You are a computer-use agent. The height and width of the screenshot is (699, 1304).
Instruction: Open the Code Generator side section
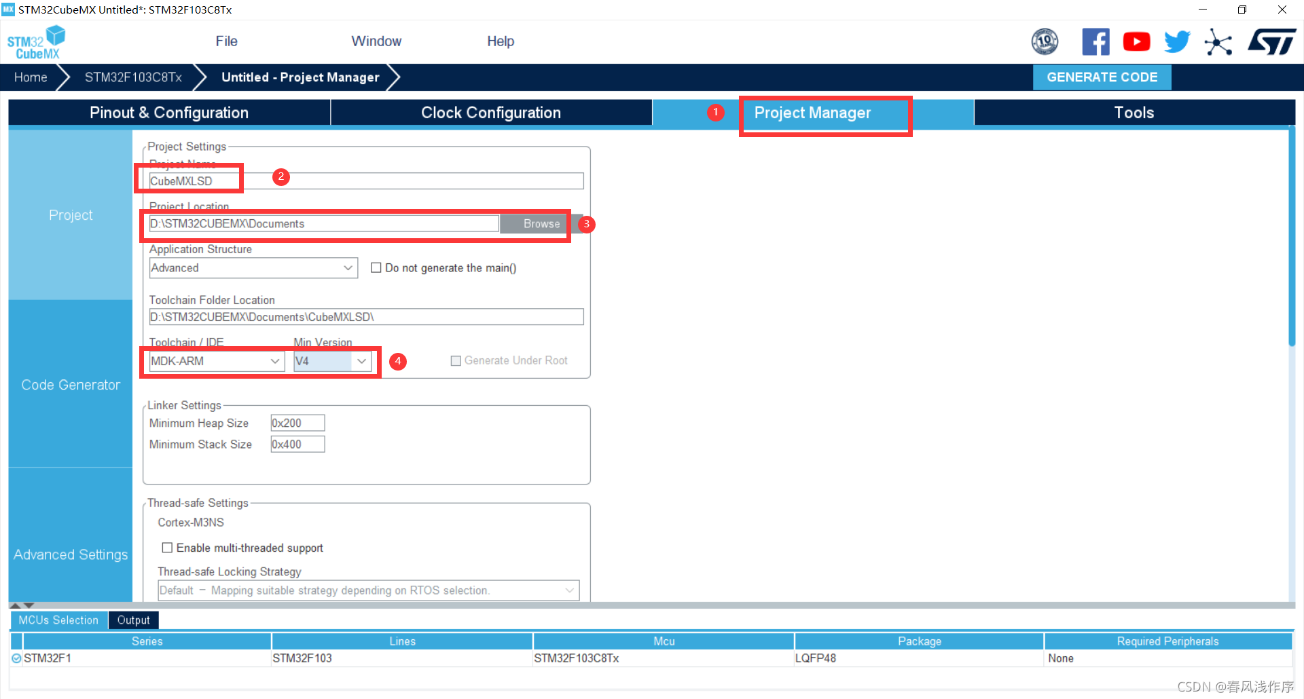[71, 385]
